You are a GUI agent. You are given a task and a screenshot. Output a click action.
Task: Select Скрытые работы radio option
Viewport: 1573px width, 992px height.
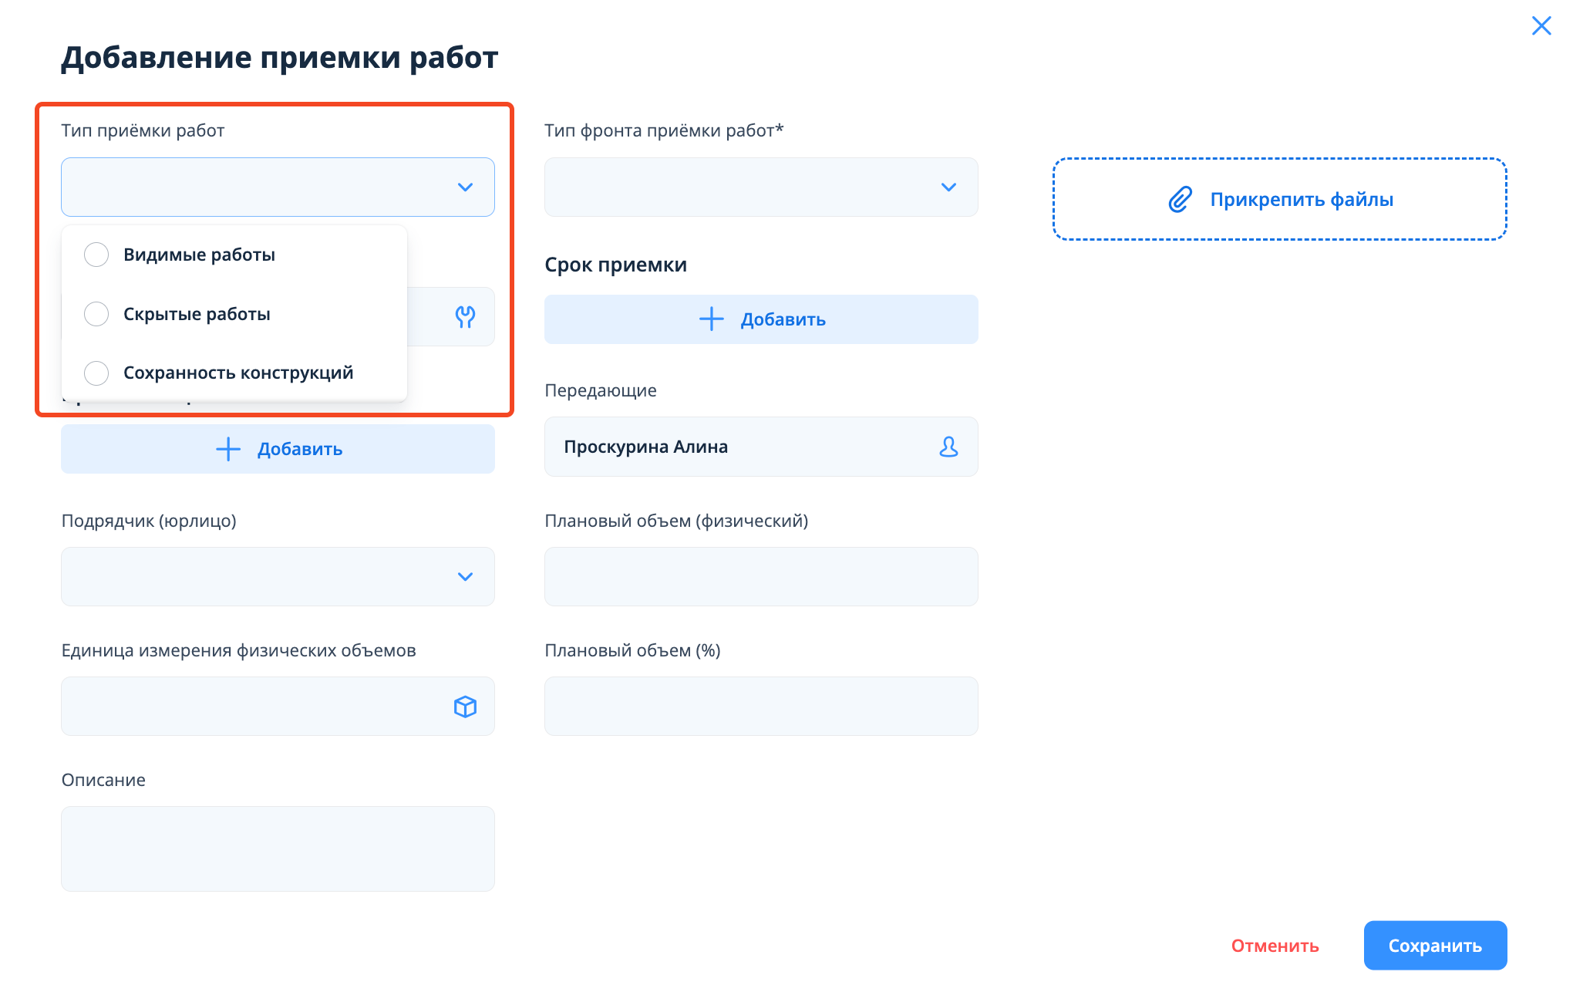coord(97,314)
